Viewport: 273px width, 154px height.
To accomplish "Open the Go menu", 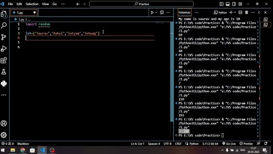I will (x=55, y=4).
